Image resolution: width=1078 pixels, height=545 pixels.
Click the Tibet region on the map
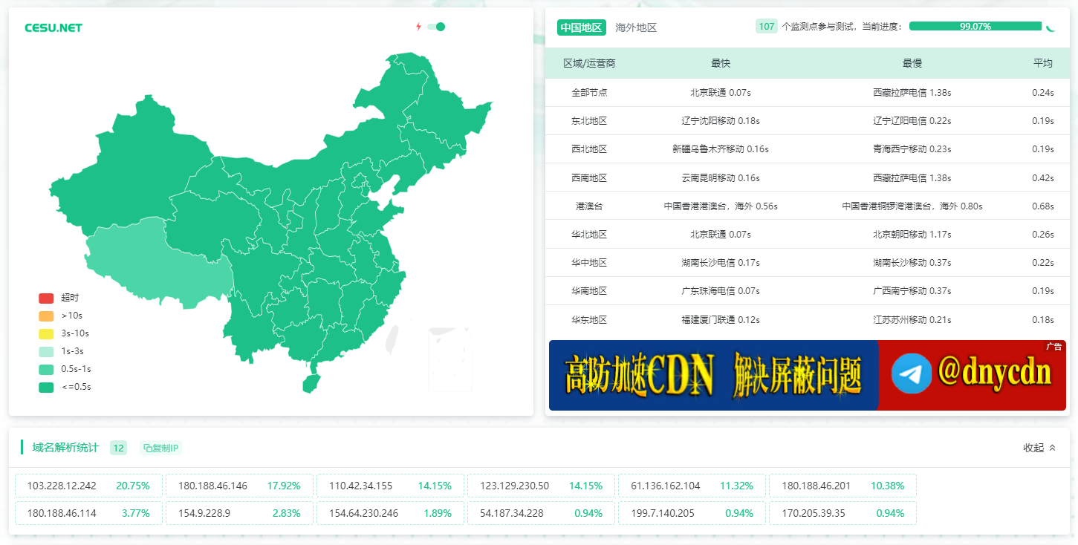coord(149,260)
